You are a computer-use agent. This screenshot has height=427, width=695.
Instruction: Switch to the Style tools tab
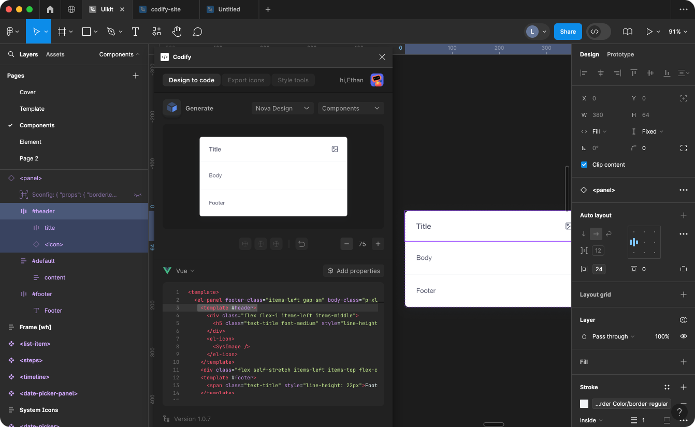293,80
